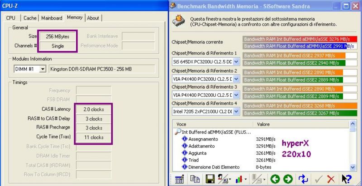Click the Frequency field in CPU-Z
This screenshot has height=186, width=362.
click(94, 90)
